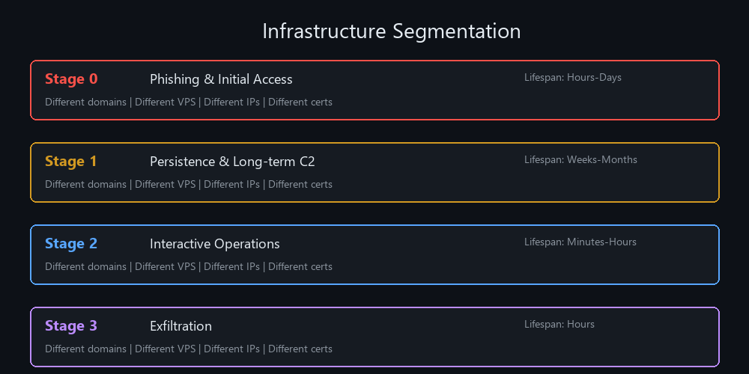Image resolution: width=749 pixels, height=374 pixels.
Task: Click the Interactive Operations heading
Action: (214, 244)
